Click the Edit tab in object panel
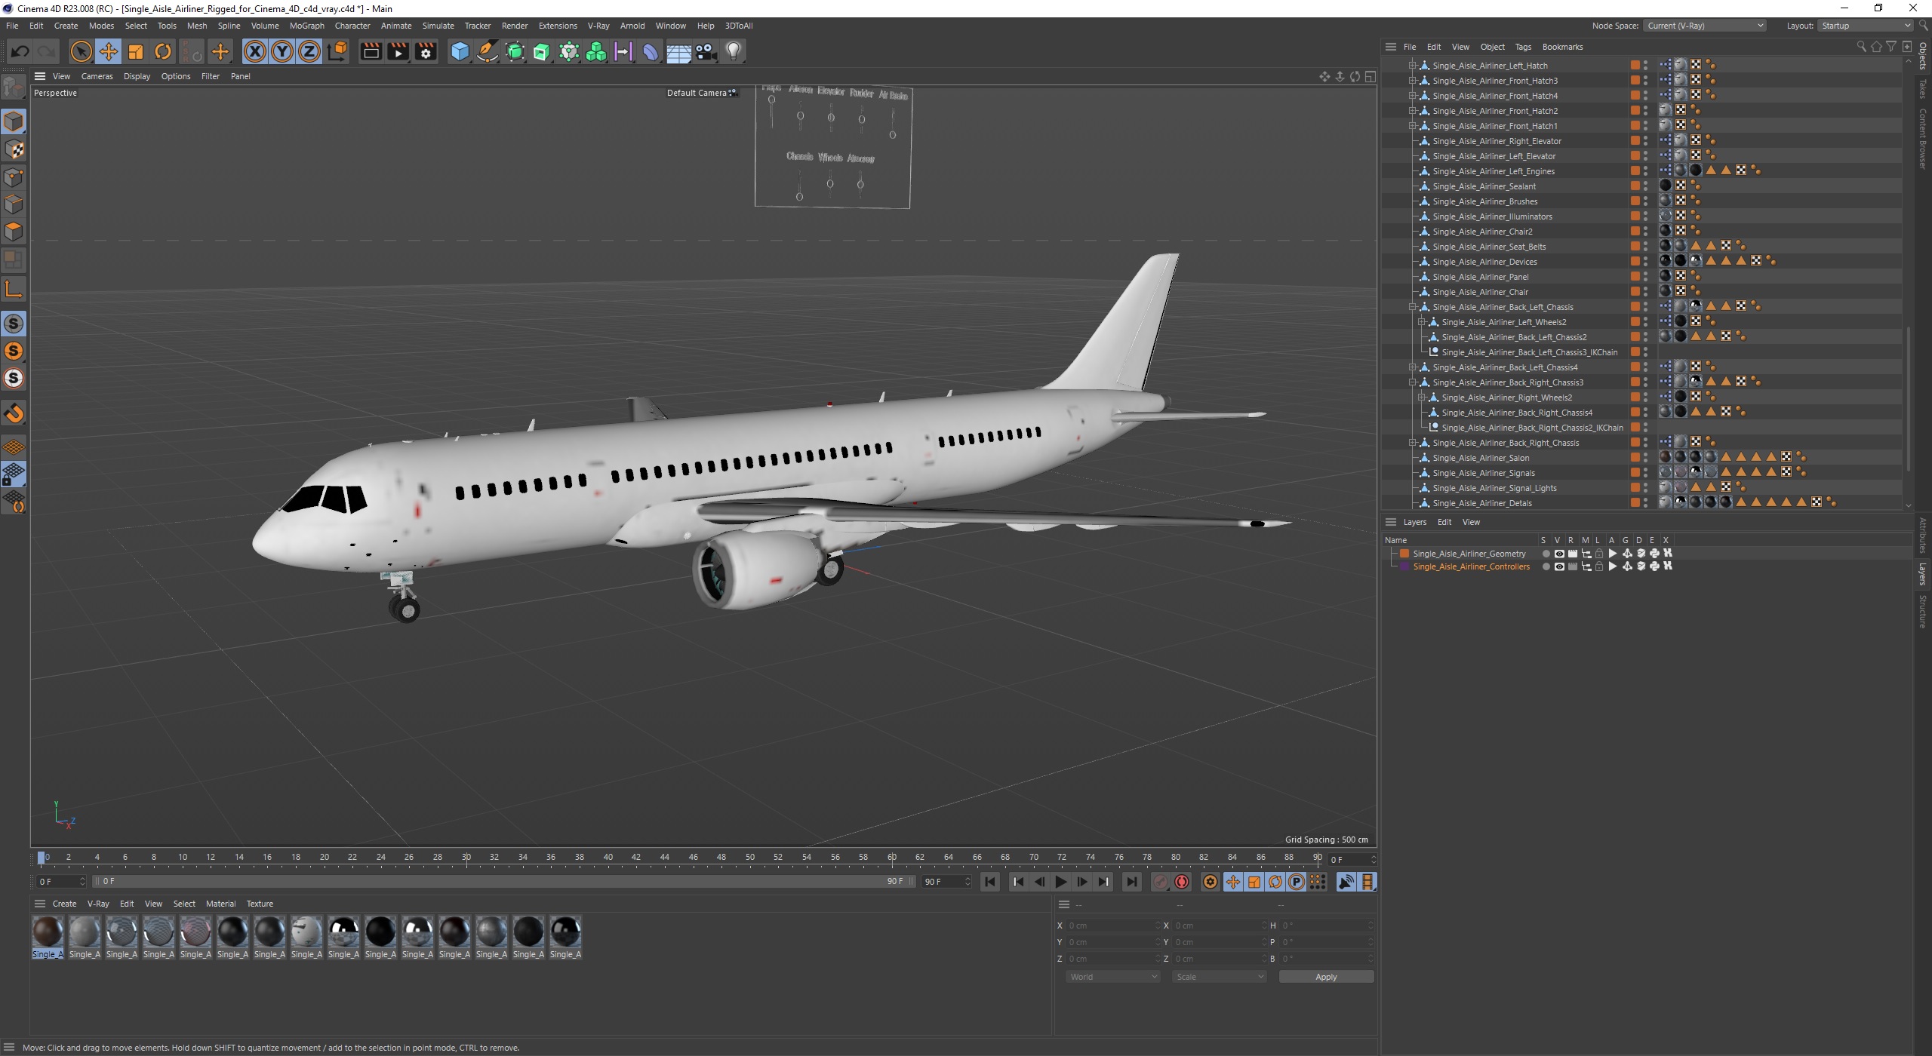 pos(1434,47)
